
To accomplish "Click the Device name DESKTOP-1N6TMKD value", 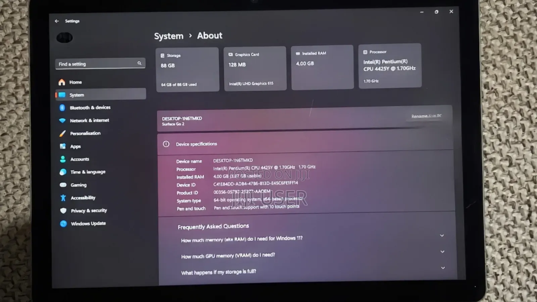I will [233, 160].
